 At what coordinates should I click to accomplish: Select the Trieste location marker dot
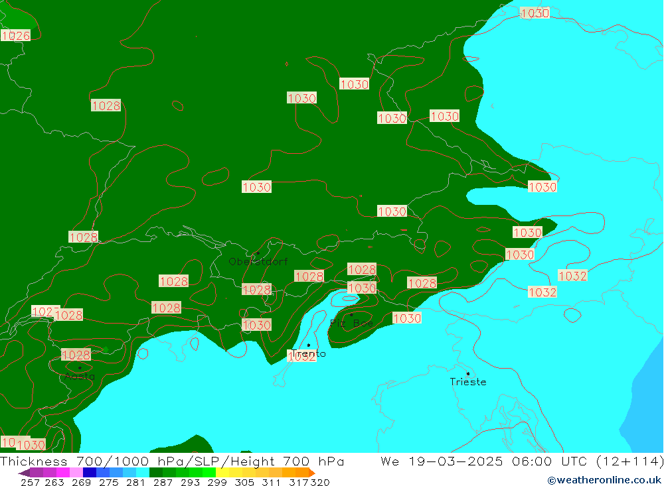click(x=468, y=373)
